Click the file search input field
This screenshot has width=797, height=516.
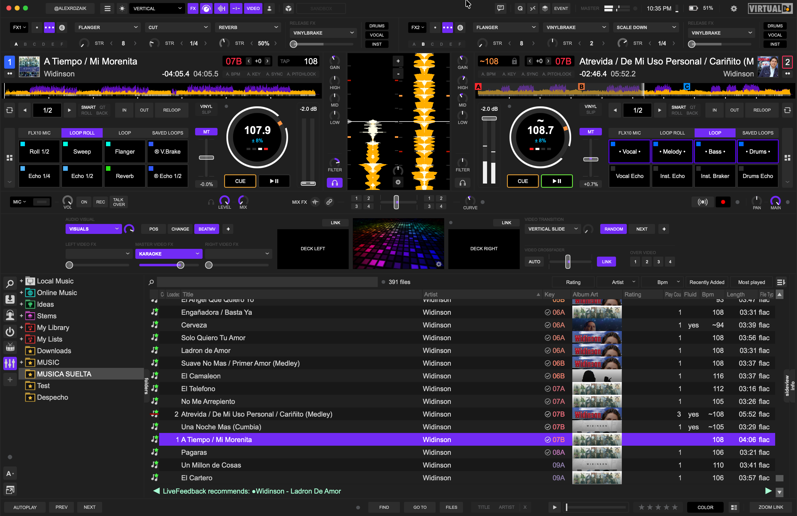[267, 282]
